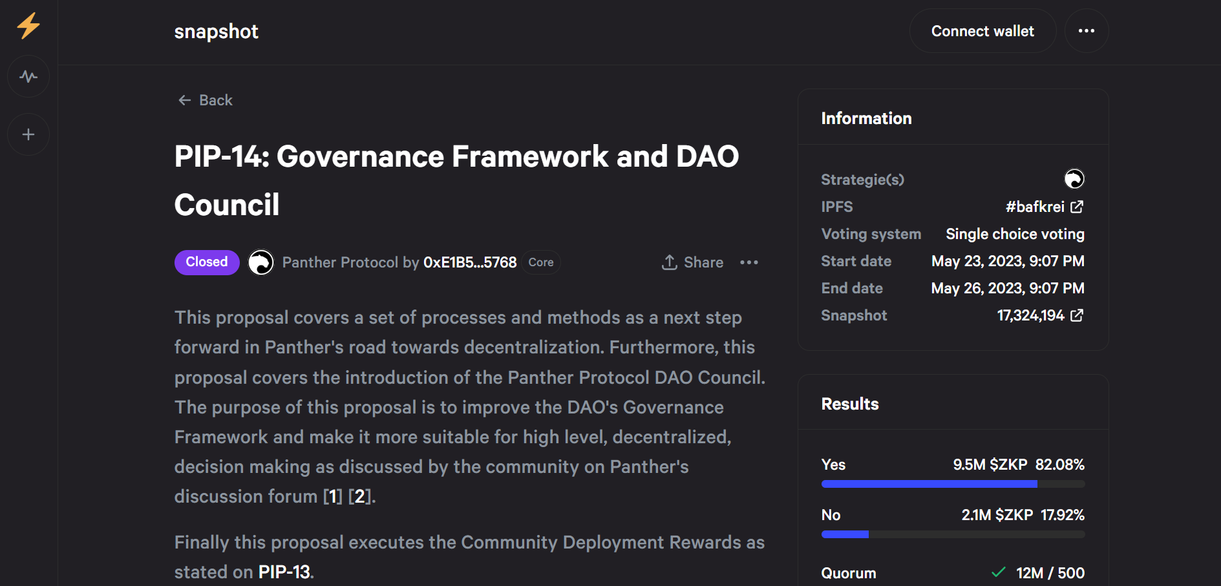Click the No 17.92% result value

click(1063, 515)
